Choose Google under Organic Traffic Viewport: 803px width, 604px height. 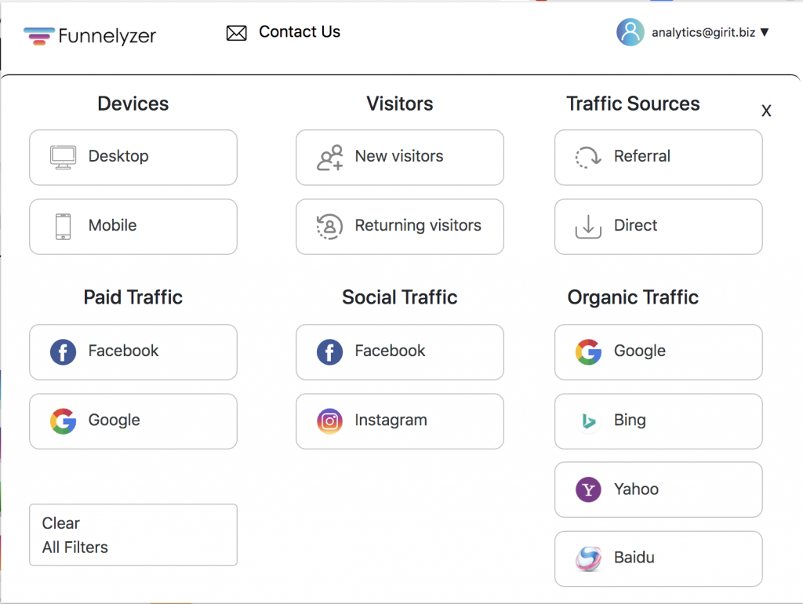[658, 351]
